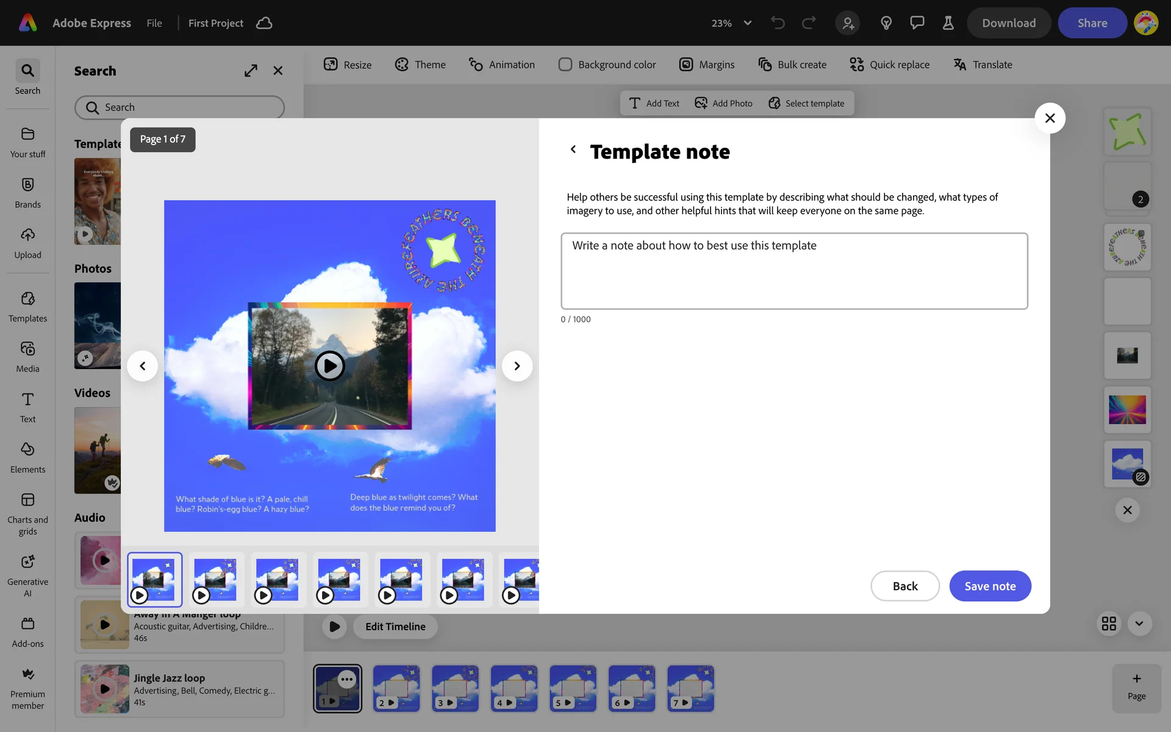This screenshot has width=1171, height=732.
Task: Open Generative AI sidebar tool
Action: (x=27, y=575)
